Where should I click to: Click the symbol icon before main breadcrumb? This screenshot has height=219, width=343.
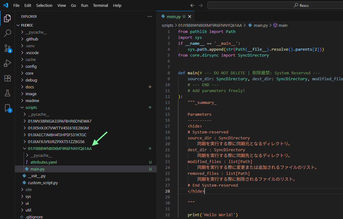tap(275, 26)
